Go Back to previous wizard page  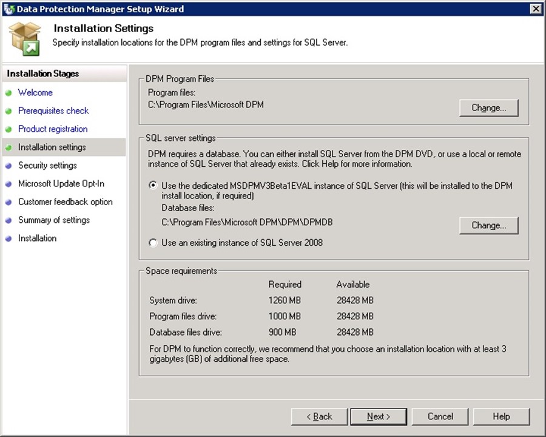pos(319,416)
